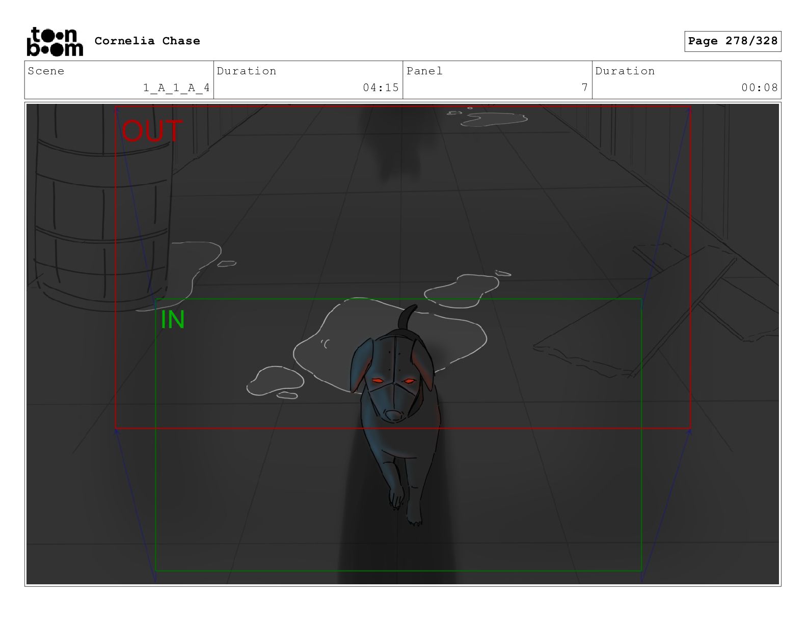Select the "Scene" header label
The width and height of the screenshot is (807, 623).
coord(46,71)
